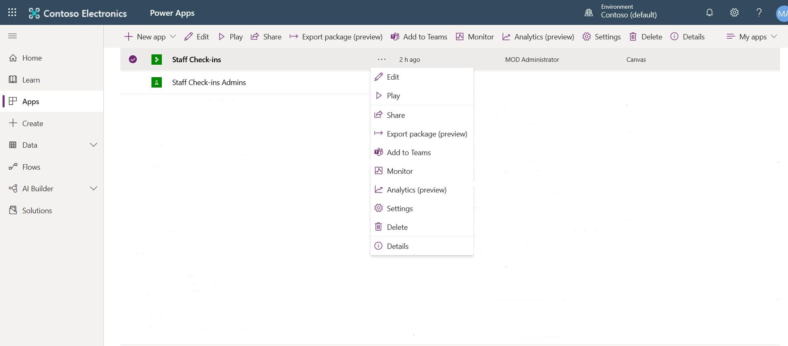Click the more options ellipsis for Staff Check-ins
The image size is (788, 346).
point(382,59)
